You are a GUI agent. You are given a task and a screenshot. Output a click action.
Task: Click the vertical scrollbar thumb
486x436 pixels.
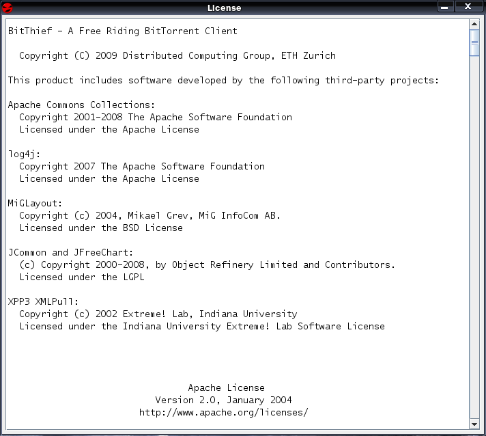(x=474, y=43)
